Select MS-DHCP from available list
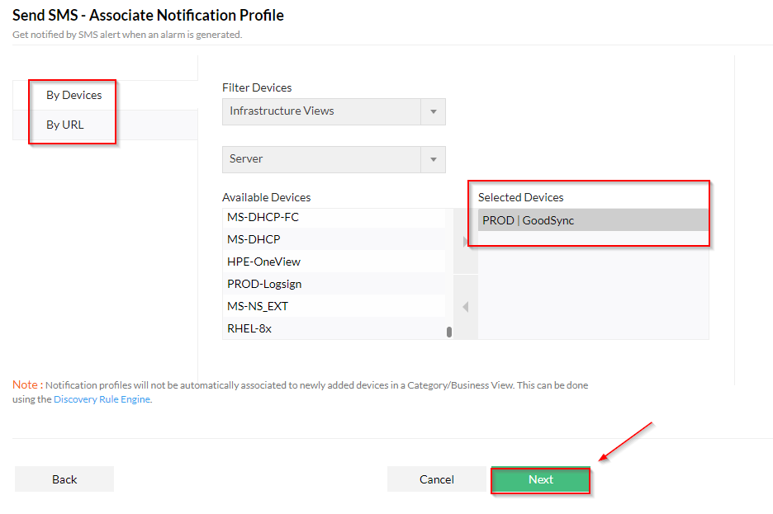Viewport: 773px width, 514px height. [x=334, y=239]
